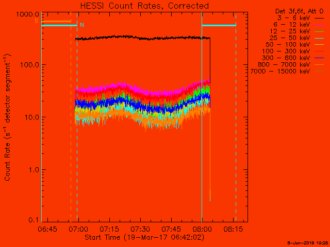
Task: Pick the cyan legend line for 25 - 50 keV
Action: (x=319, y=38)
